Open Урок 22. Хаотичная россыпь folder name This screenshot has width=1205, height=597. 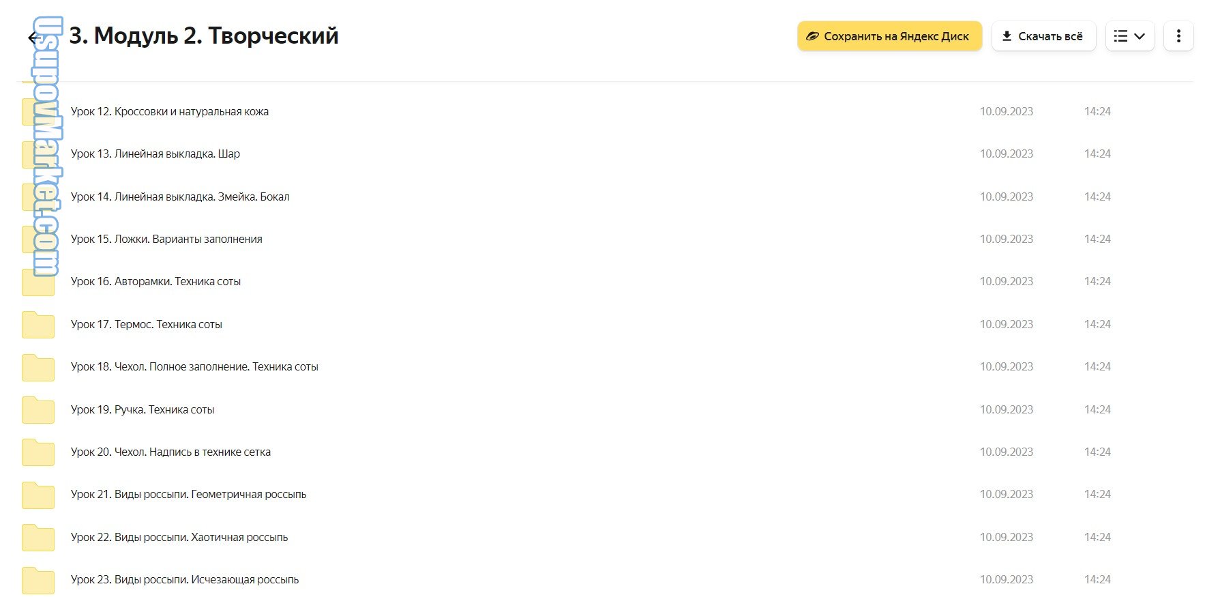coord(179,537)
